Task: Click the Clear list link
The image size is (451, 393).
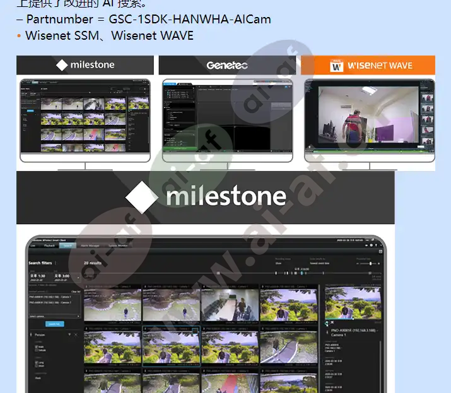Action: tap(76, 291)
